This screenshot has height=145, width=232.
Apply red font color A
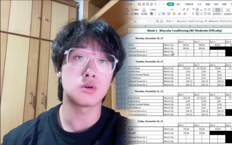click(x=179, y=14)
